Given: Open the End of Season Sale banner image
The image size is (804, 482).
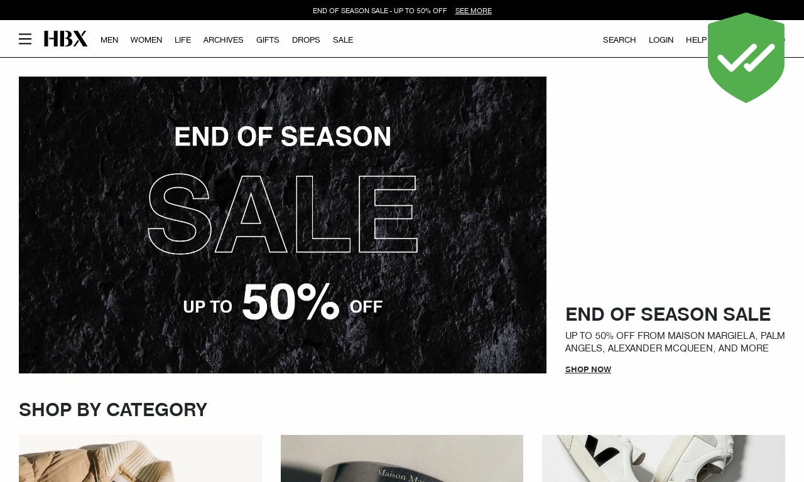Looking at the screenshot, I should tap(283, 225).
